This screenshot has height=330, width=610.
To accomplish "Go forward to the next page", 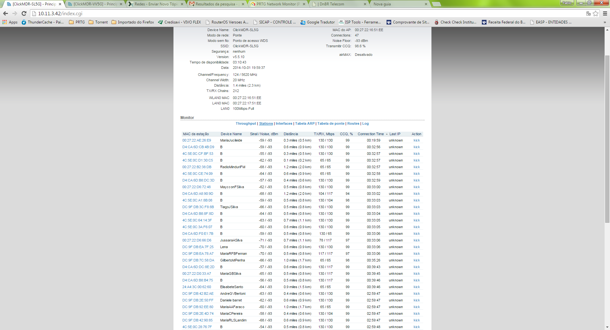I will (15, 13).
